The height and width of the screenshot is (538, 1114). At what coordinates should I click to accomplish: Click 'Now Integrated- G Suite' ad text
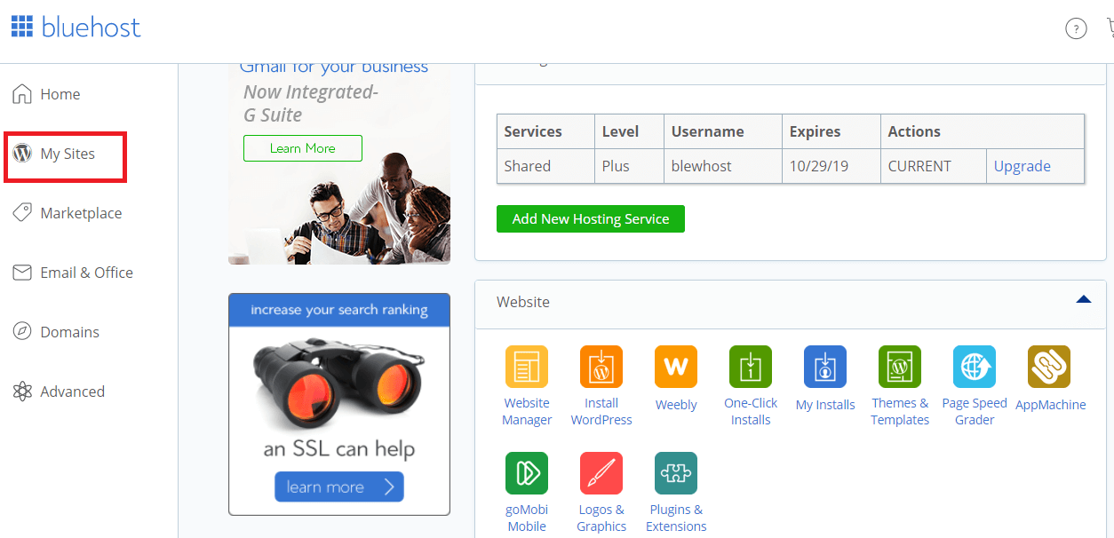tap(310, 103)
